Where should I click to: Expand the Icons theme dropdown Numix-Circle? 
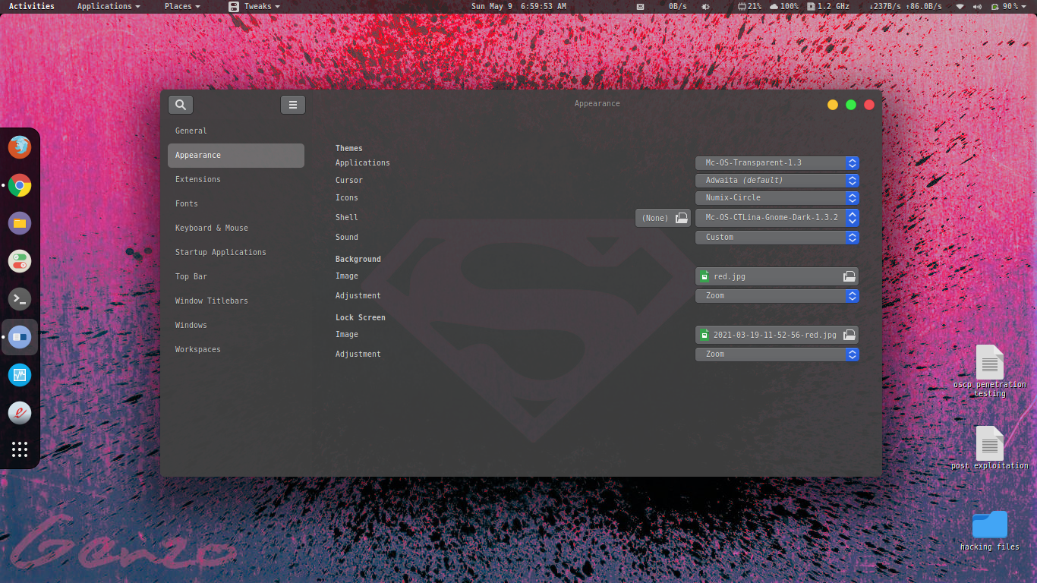point(777,198)
